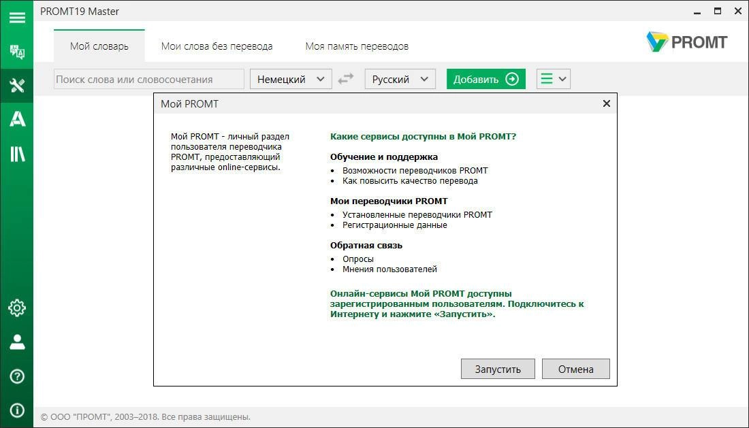749x428 pixels.
Task: Open the Немецкий source language dropdown
Action: coord(291,79)
